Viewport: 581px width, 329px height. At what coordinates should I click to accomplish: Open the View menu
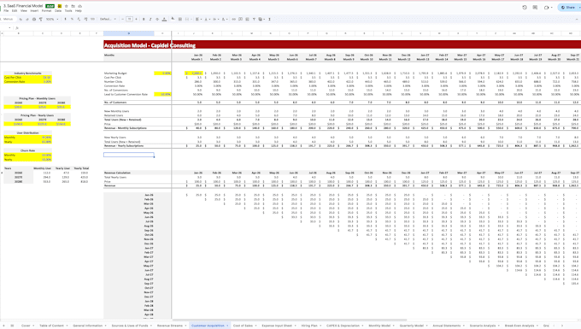point(24,11)
